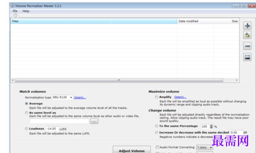
Task: Click the Files column header
Action: pos(94,21)
